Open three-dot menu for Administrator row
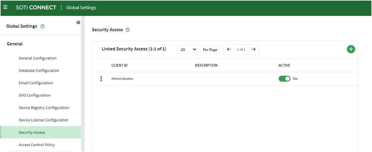 (101, 79)
